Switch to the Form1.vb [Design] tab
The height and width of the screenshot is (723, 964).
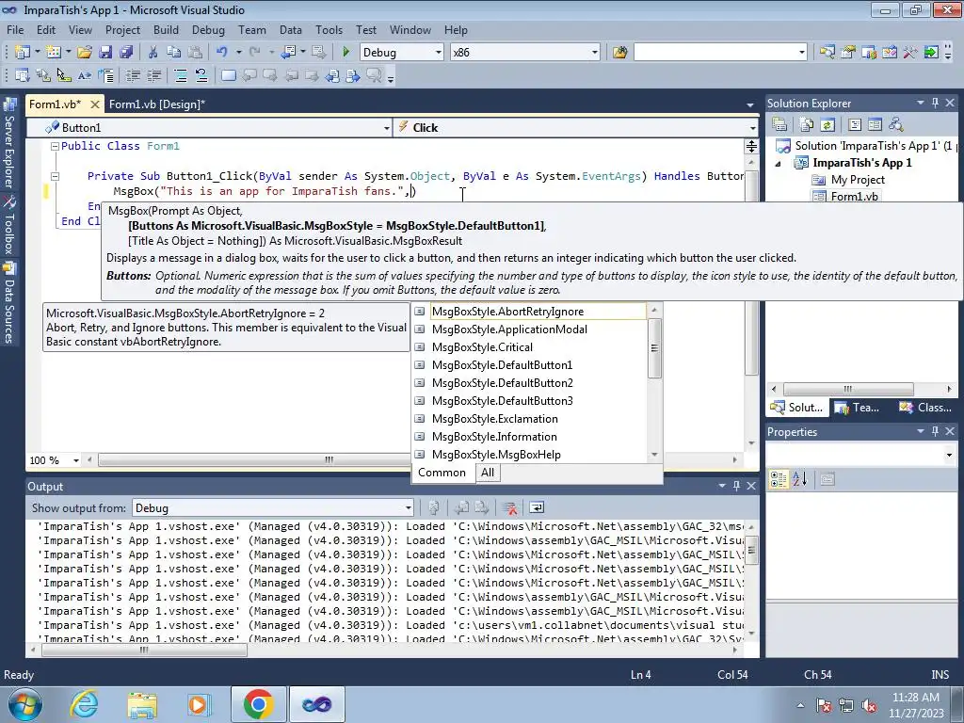click(x=157, y=104)
